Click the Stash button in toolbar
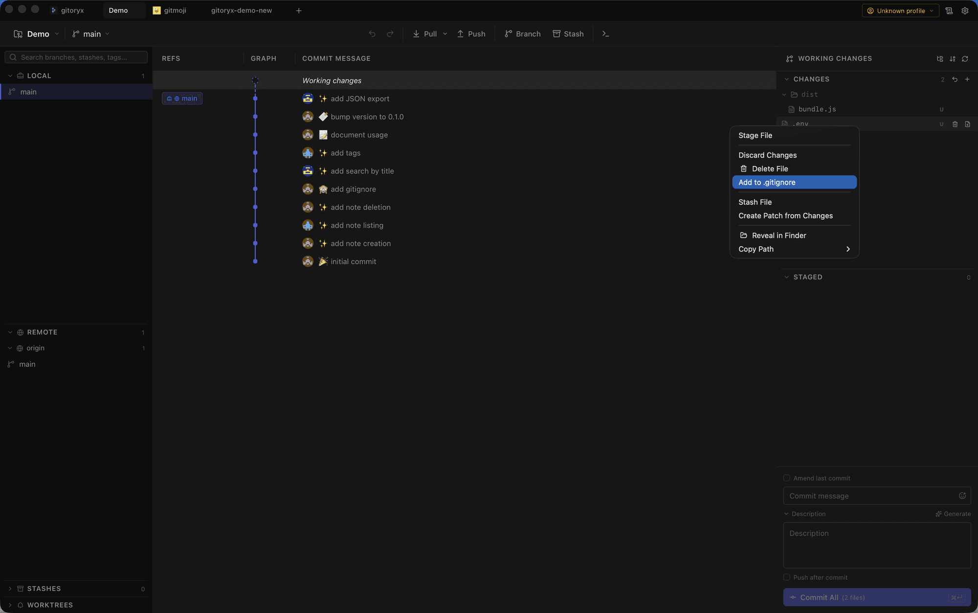 click(568, 34)
